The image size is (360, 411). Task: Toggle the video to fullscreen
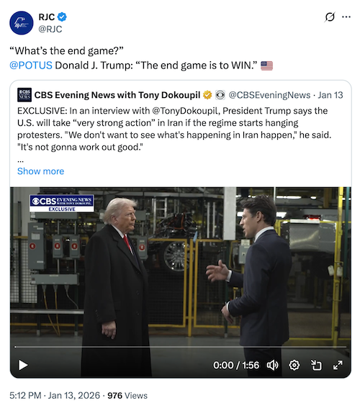pyautogui.click(x=338, y=365)
